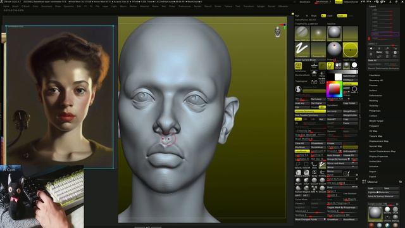Click the Mirror And Weld button
The height and width of the screenshot is (228, 405).
(342, 163)
